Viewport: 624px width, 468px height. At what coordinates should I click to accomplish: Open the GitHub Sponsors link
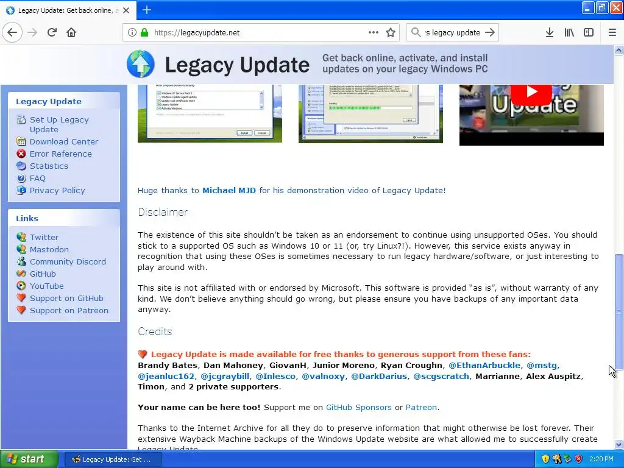click(x=358, y=407)
